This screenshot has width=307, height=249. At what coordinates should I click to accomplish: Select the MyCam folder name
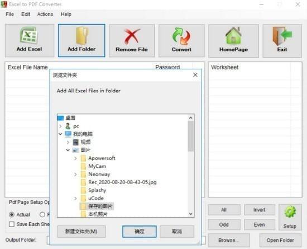[x=97, y=166]
